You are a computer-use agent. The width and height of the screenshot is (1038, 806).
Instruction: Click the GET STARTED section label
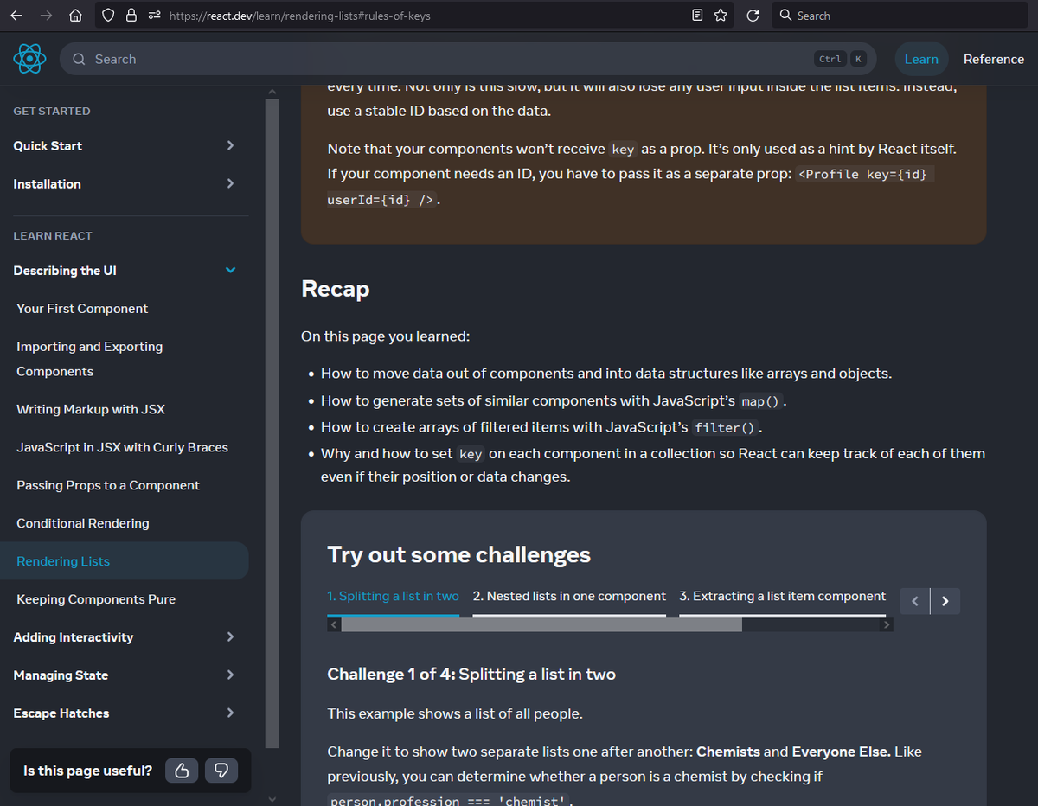pyautogui.click(x=52, y=111)
